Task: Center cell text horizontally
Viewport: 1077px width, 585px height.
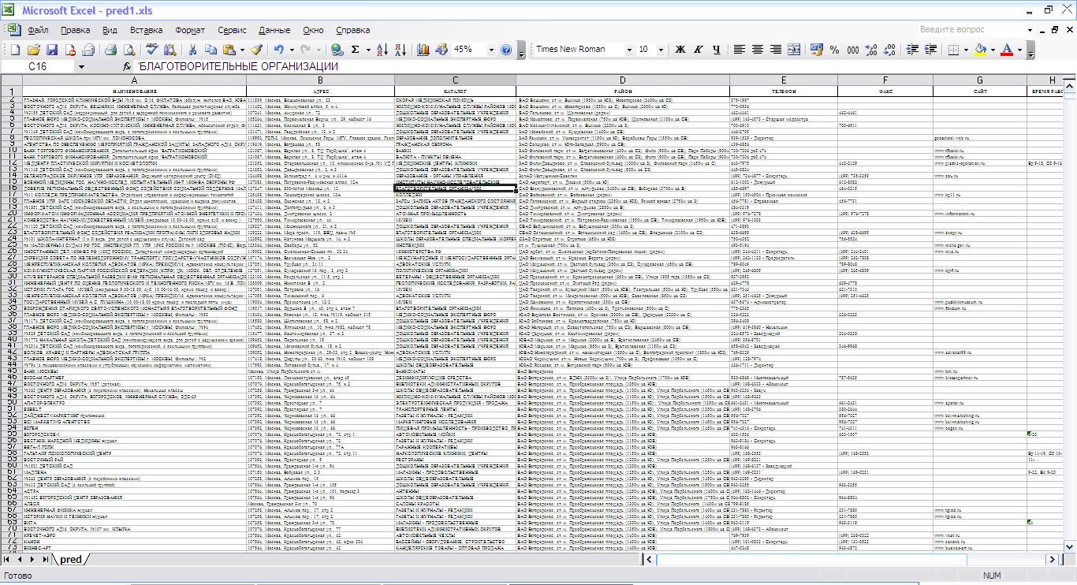Action: (757, 49)
